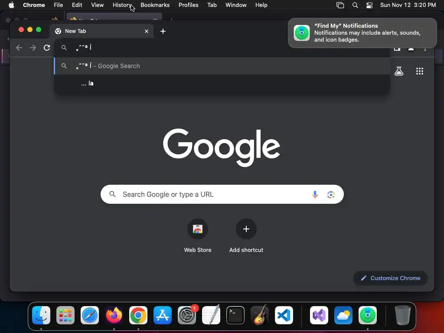Open Find My from the dock
The height and width of the screenshot is (333, 444).
368,315
